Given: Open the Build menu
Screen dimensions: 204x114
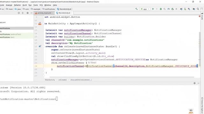Looking at the screenshot, I should click(x=25, y=5).
